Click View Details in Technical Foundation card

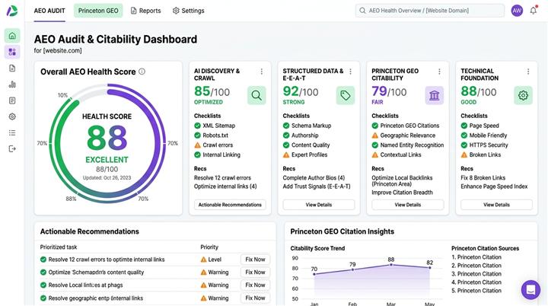[x=496, y=205]
